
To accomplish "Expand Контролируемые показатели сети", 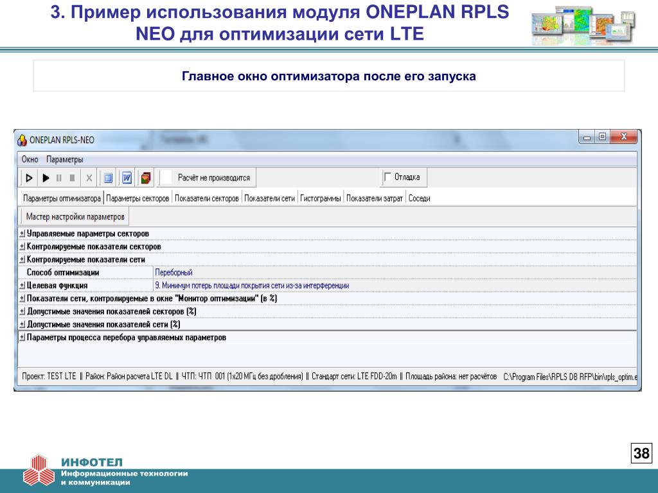I will click(22, 259).
